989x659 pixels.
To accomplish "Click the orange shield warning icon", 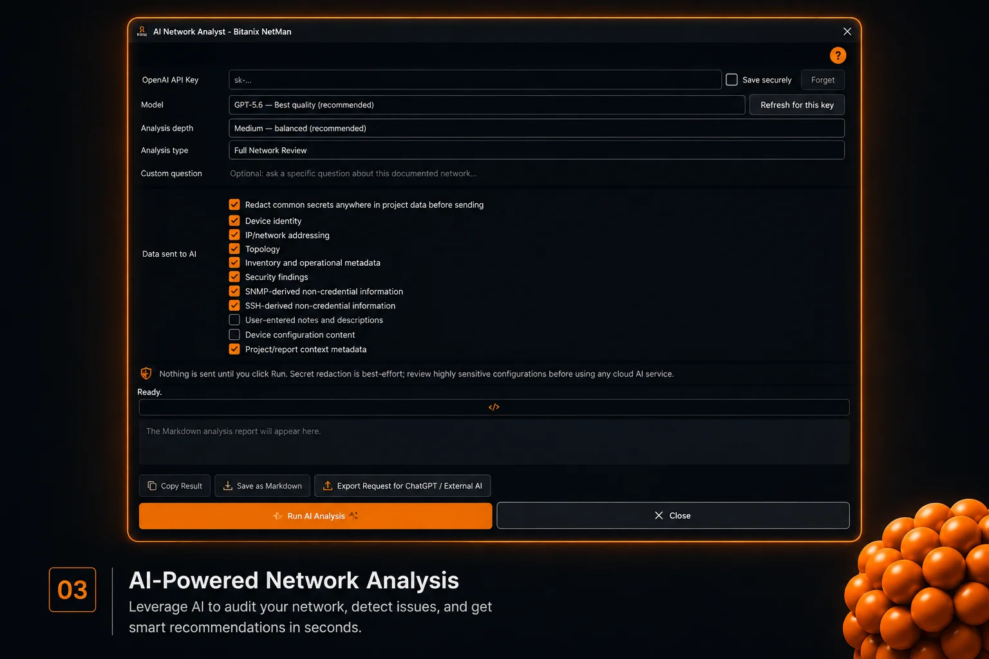I will click(x=146, y=374).
